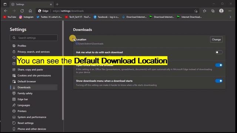Click the Search settings field
This screenshot has height=133, width=237.
click(34, 38)
